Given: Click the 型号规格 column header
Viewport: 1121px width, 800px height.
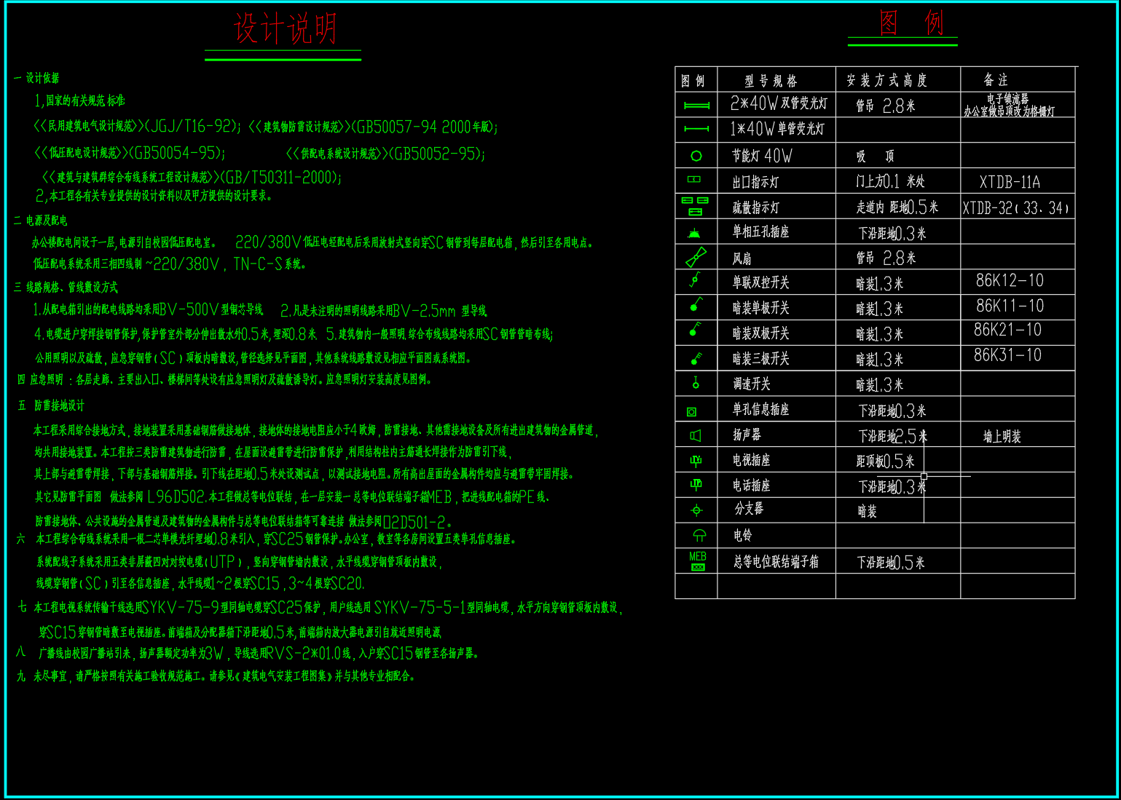Looking at the screenshot, I should tap(771, 80).
